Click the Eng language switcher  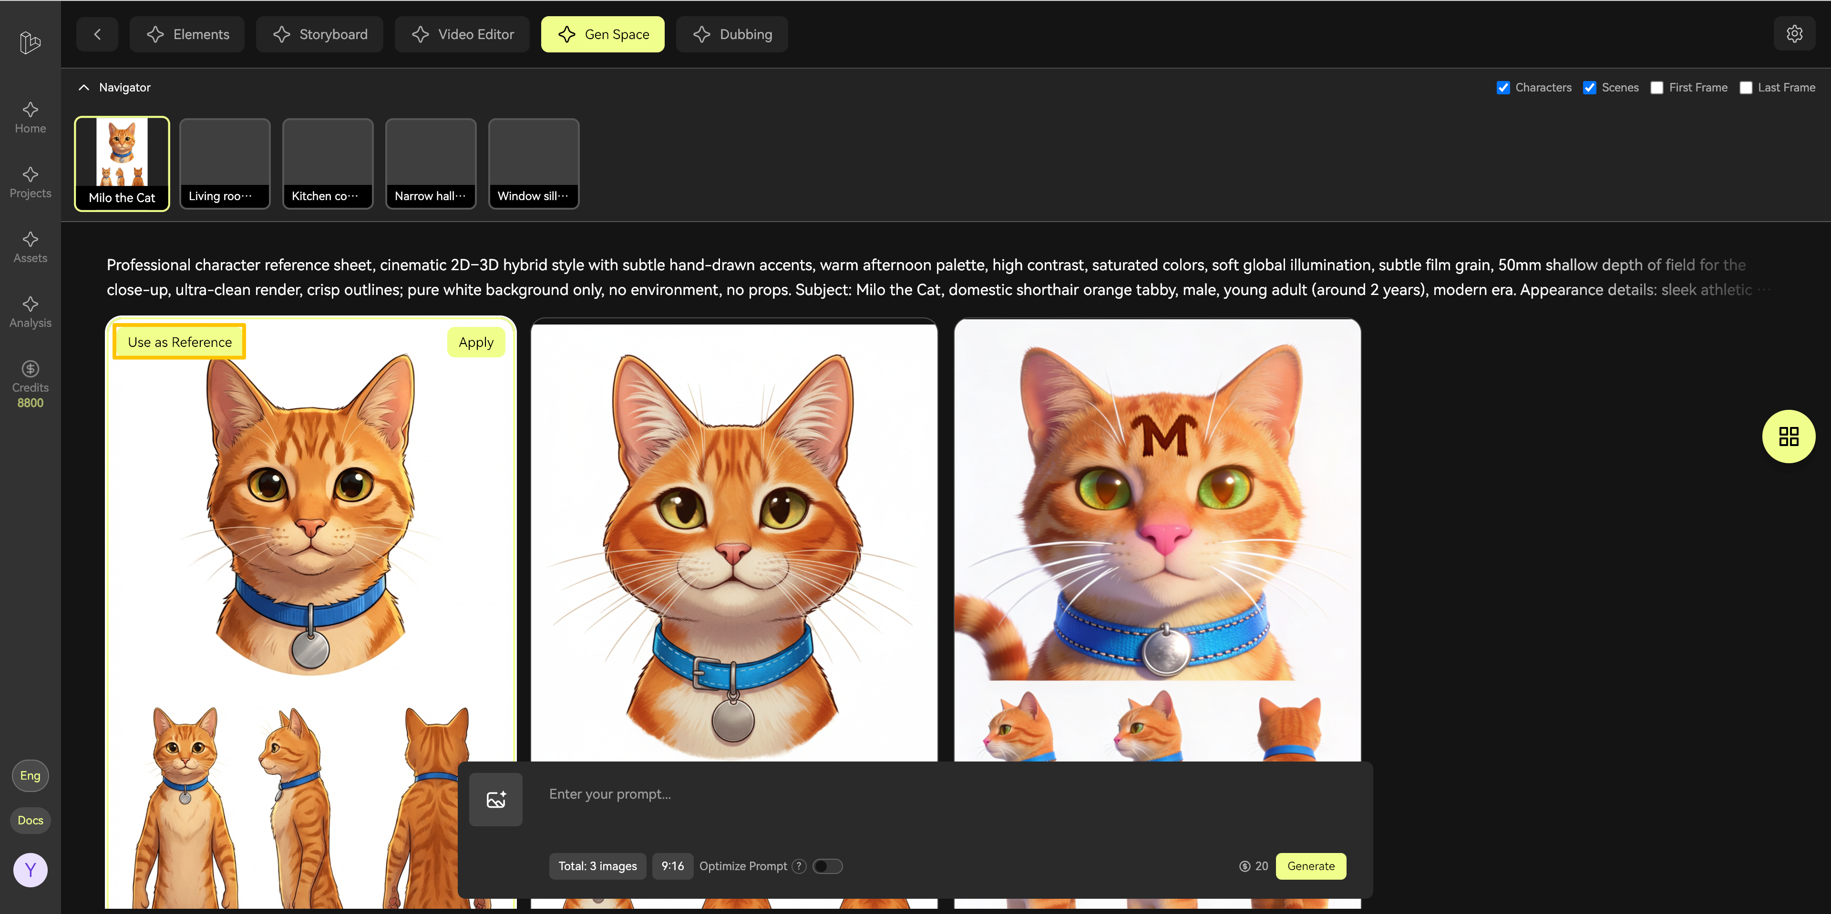tap(30, 775)
